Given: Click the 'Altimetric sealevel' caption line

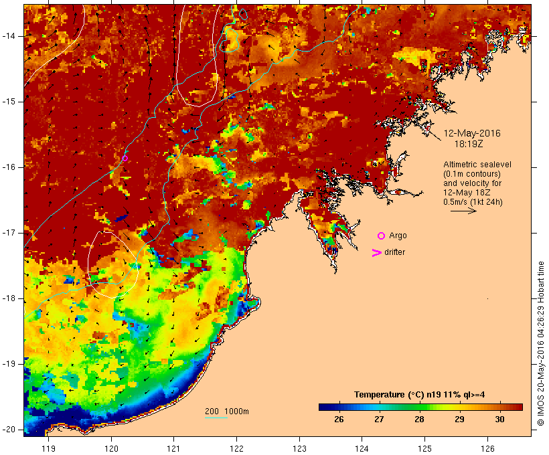Looking at the screenshot, I should pyautogui.click(x=477, y=165).
